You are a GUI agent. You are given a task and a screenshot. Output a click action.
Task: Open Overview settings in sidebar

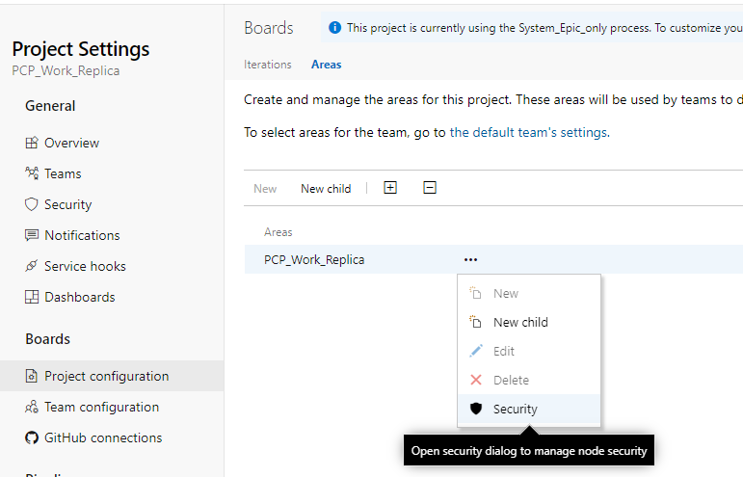[71, 143]
